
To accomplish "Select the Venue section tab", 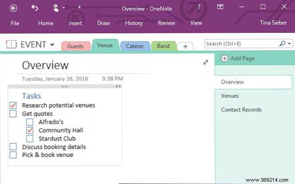I will tap(105, 45).
